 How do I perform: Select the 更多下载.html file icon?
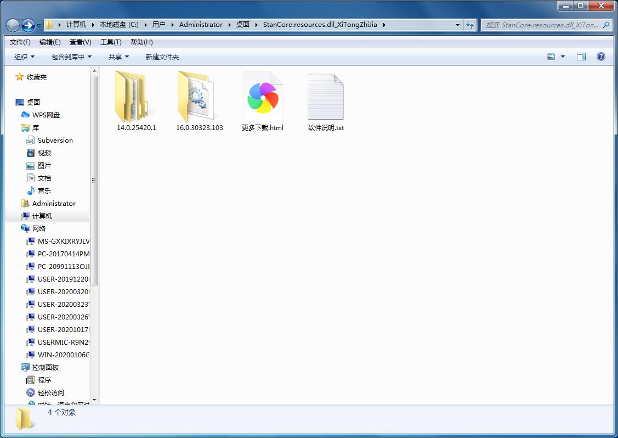click(263, 97)
